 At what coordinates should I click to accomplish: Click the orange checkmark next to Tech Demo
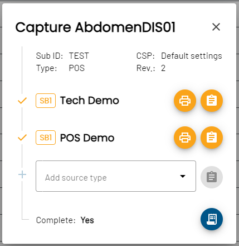[22, 101]
